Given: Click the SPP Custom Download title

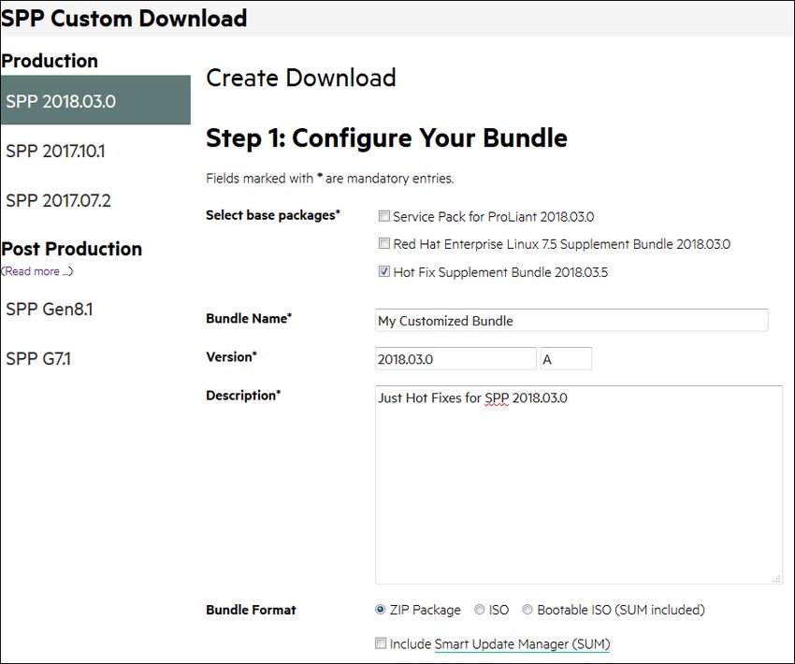Looking at the screenshot, I should point(124,19).
